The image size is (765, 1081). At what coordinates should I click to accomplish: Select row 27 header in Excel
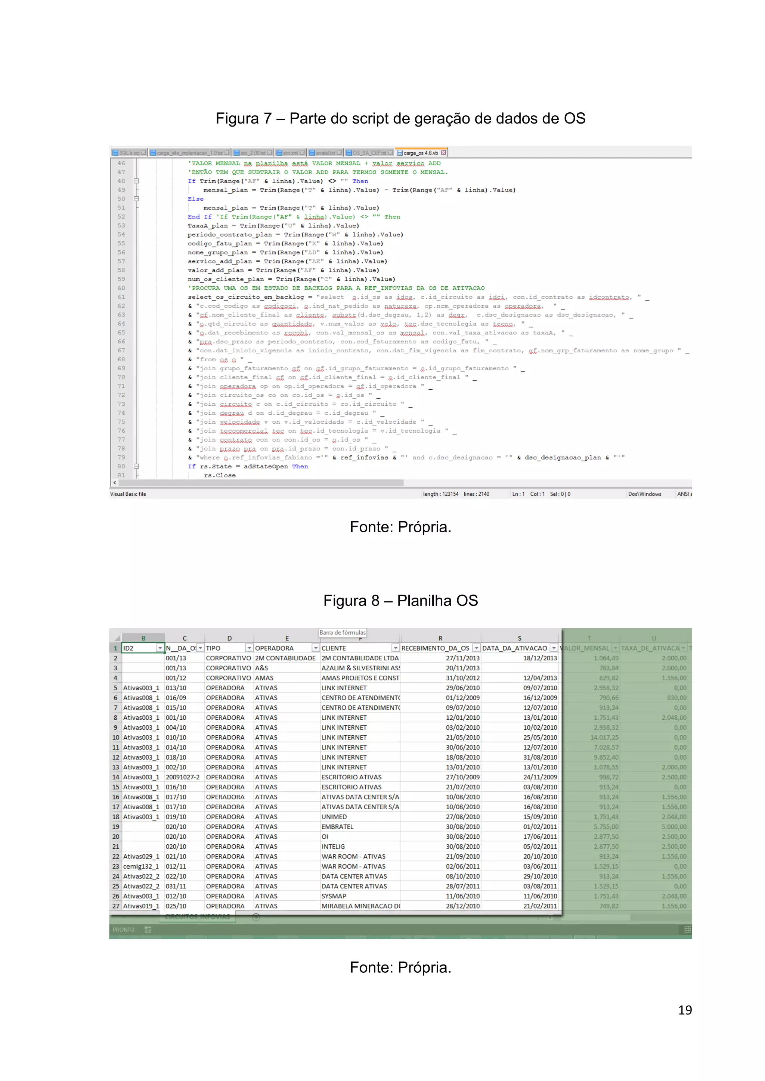(x=116, y=906)
